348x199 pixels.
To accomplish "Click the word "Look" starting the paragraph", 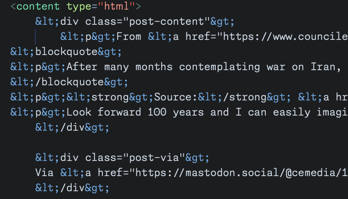I will (x=79, y=112).
